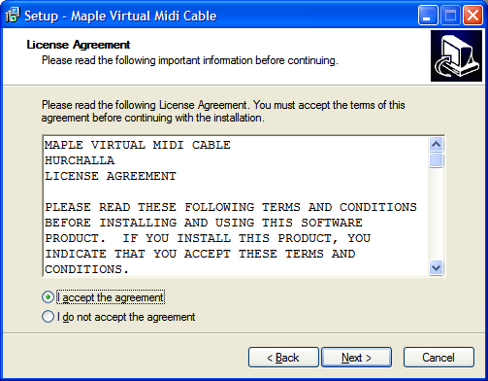Return to previous page with Back button
The height and width of the screenshot is (381, 488).
pyautogui.click(x=283, y=358)
